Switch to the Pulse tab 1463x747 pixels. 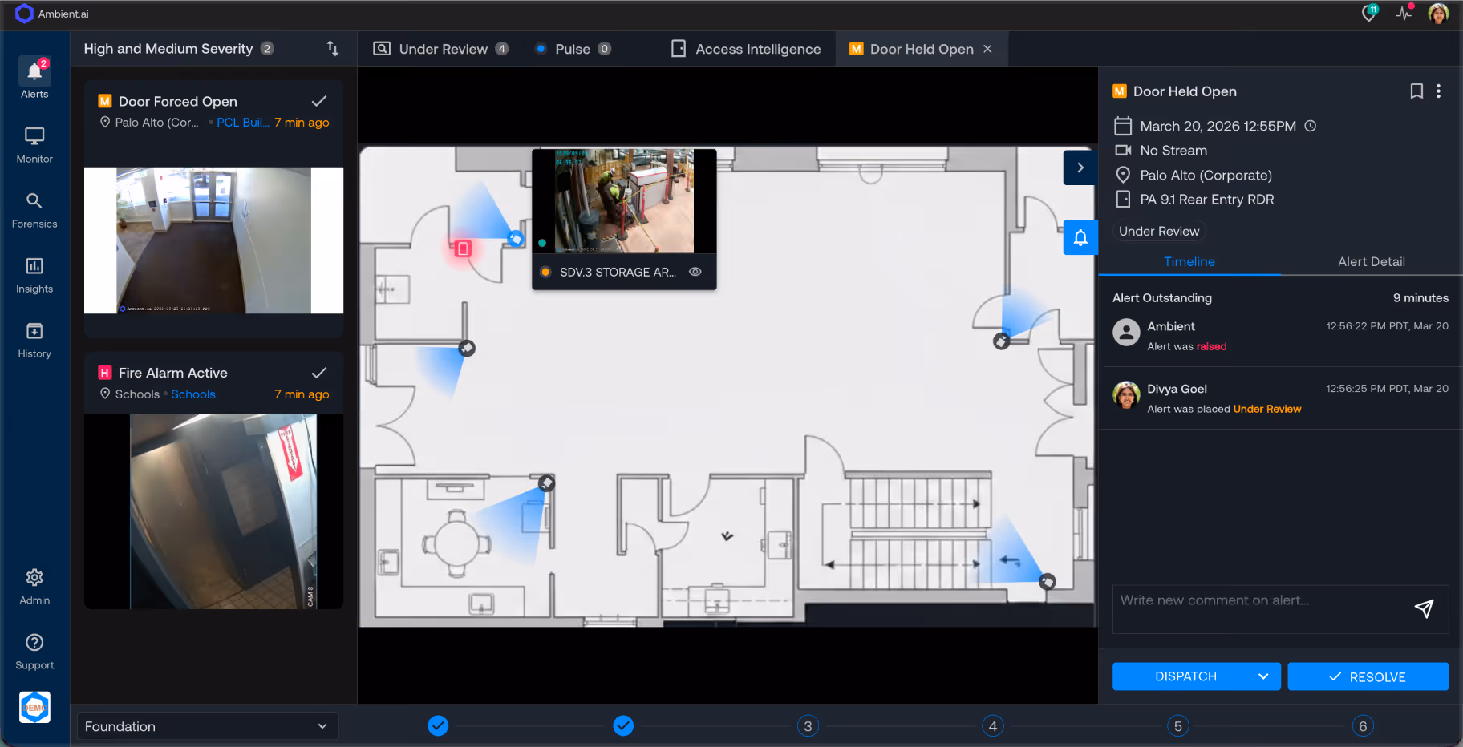click(573, 49)
